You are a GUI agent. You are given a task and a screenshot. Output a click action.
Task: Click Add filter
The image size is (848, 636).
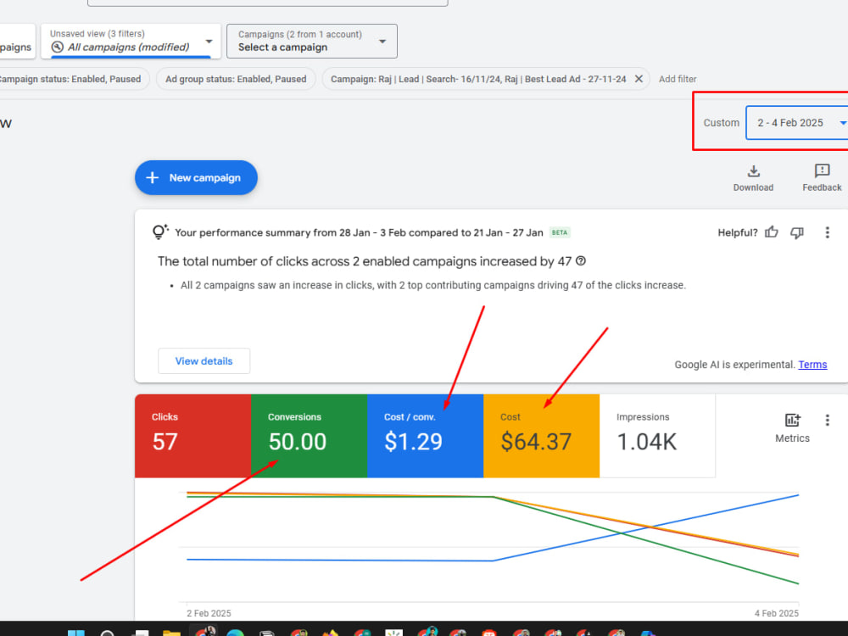[677, 79]
